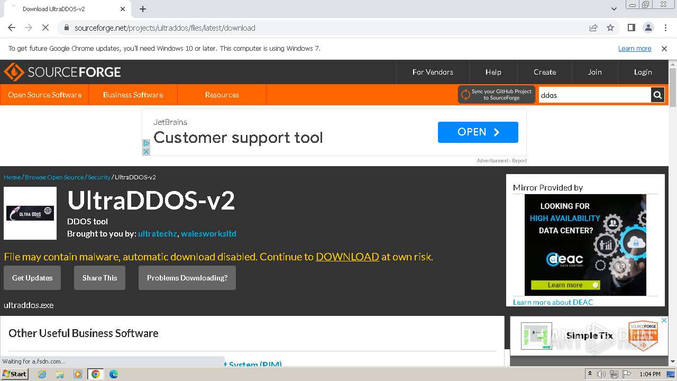Open the network tray icon

[x=614, y=374]
